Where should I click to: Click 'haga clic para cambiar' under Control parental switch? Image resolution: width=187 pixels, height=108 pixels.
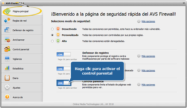coord(67,88)
